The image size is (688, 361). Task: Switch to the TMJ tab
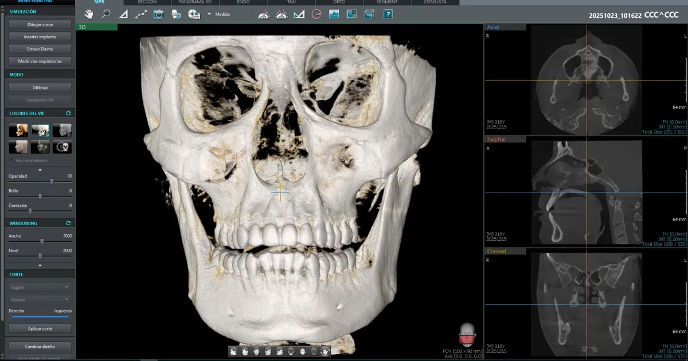[291, 2]
